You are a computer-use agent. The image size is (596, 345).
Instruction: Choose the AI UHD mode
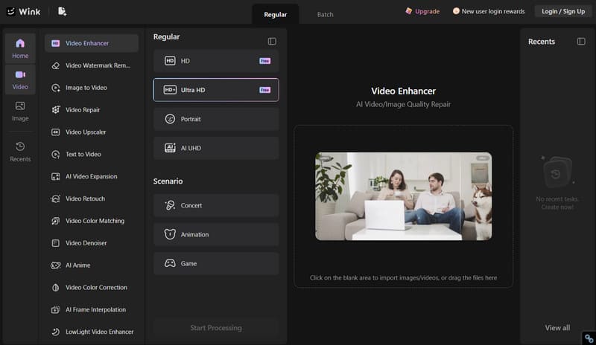point(216,148)
